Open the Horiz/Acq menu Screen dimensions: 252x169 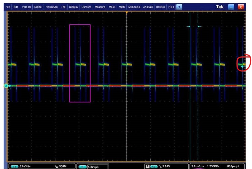click(52, 7)
